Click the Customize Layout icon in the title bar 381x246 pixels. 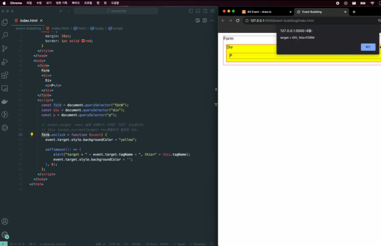pos(212,11)
